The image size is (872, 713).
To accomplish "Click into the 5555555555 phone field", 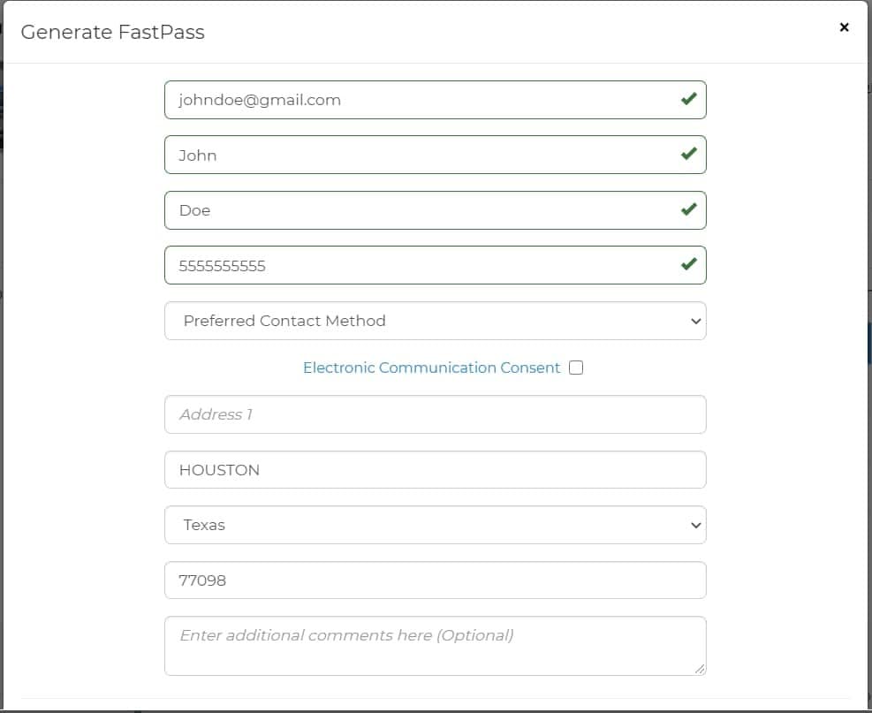I will [435, 265].
